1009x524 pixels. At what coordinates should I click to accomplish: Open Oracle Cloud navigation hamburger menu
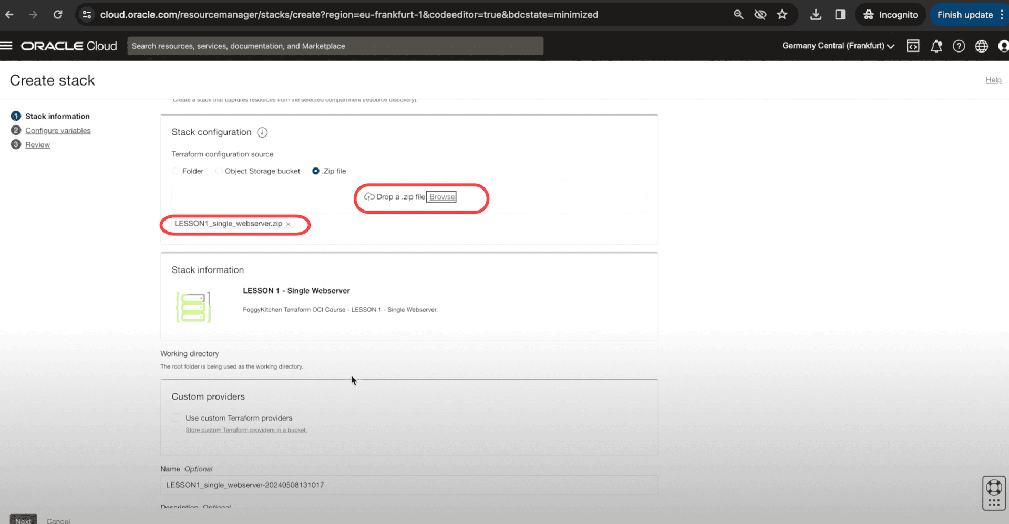(6, 46)
